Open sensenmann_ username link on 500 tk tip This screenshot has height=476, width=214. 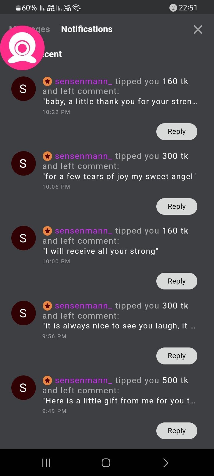point(84,381)
